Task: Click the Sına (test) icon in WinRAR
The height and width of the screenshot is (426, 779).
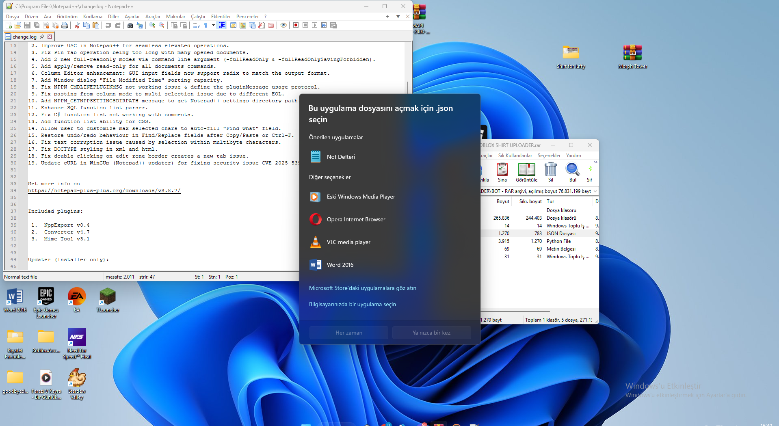Action: pyautogui.click(x=502, y=169)
